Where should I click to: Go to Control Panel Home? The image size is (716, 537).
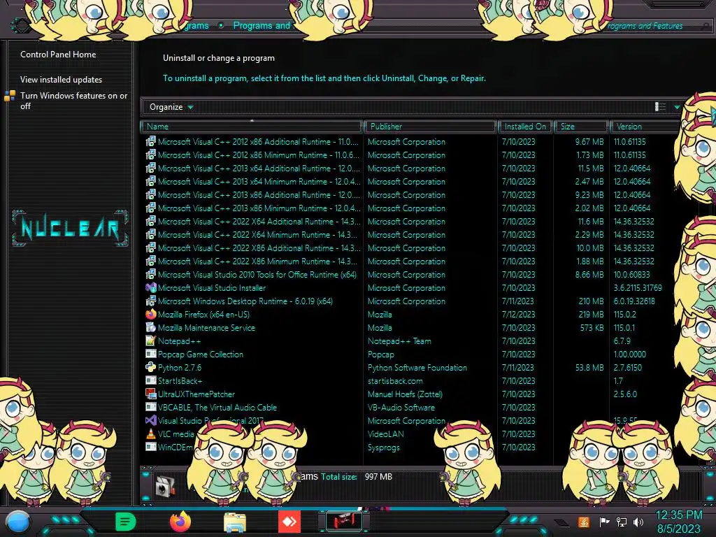point(58,55)
